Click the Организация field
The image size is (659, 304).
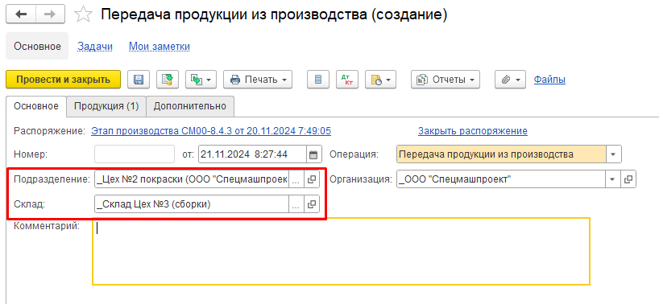501,179
